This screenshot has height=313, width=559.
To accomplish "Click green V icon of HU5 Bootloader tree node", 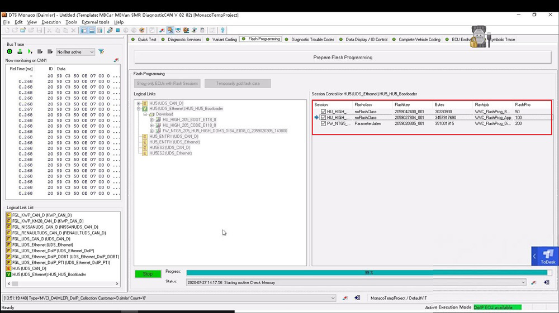I will pos(145,108).
